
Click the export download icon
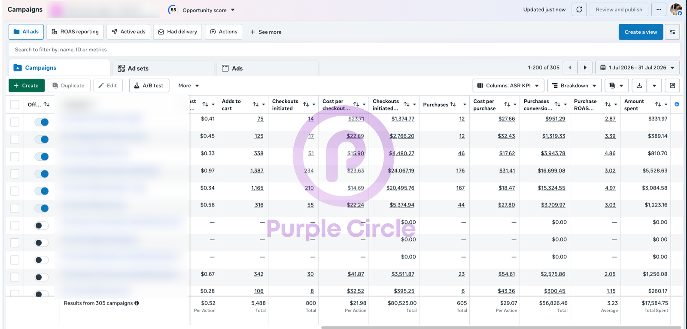pyautogui.click(x=639, y=86)
